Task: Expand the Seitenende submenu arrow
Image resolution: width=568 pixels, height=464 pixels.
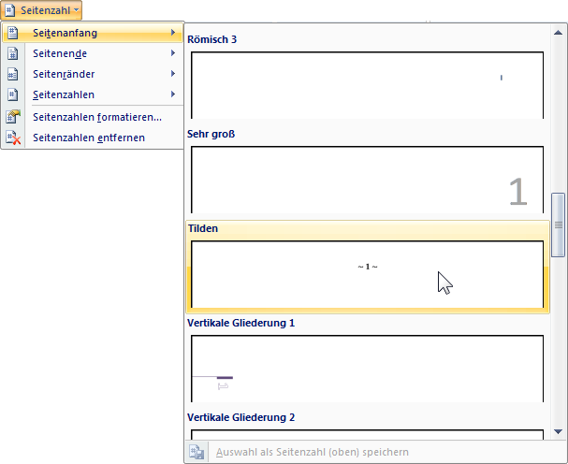Action: tap(174, 54)
